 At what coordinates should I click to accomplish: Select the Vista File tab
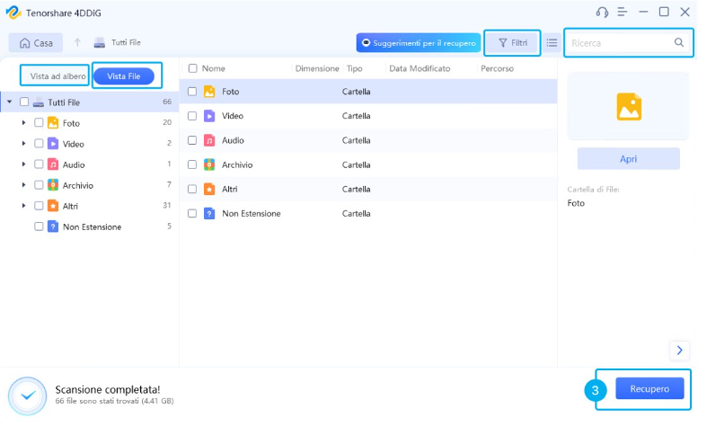coord(124,76)
